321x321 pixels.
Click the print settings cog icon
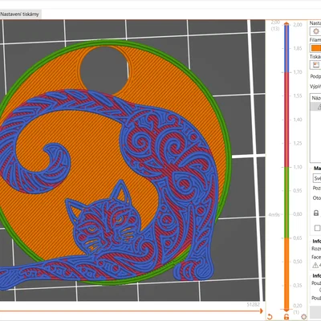pyautogui.click(x=315, y=31)
